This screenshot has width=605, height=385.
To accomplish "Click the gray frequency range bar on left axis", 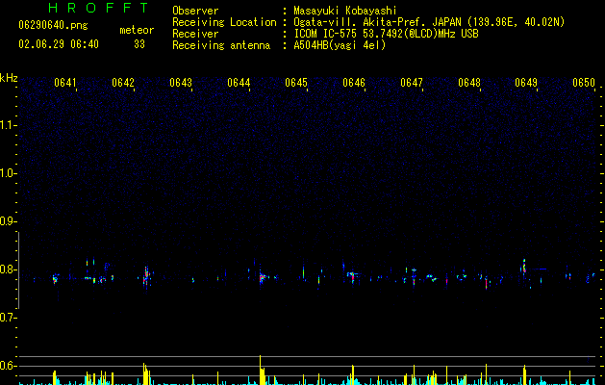I will (18, 270).
